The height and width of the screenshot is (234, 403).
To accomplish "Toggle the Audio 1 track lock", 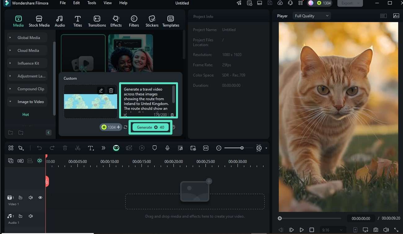I will [20, 216].
